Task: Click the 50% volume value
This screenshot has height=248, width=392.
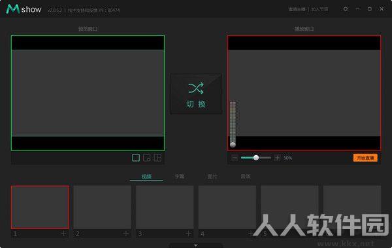Action: [287, 158]
